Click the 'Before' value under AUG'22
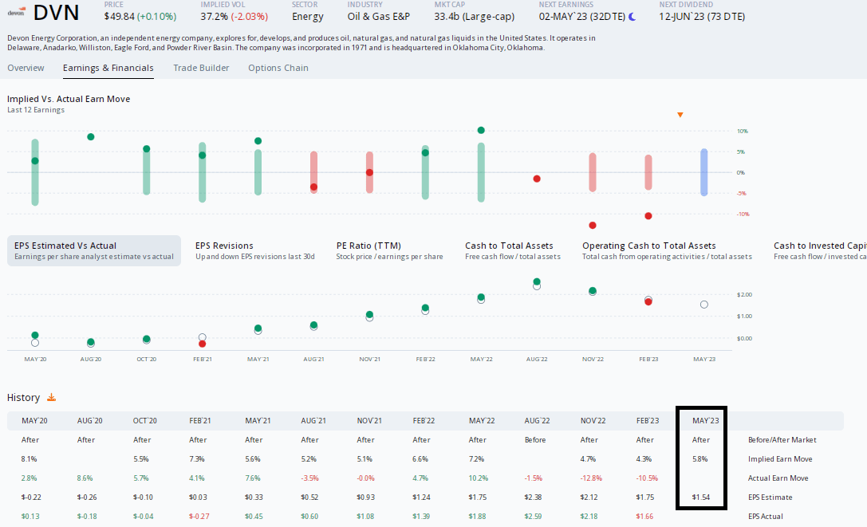 point(534,439)
